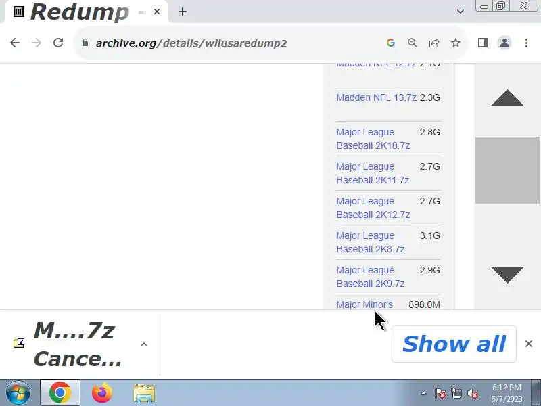Open the Chrome three-dot menu
Viewport: 541px width, 406px height.
pyautogui.click(x=526, y=43)
